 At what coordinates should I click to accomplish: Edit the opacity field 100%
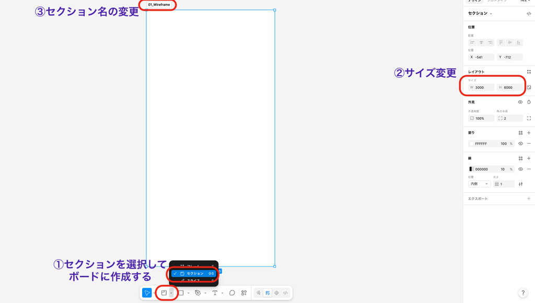coord(481,119)
